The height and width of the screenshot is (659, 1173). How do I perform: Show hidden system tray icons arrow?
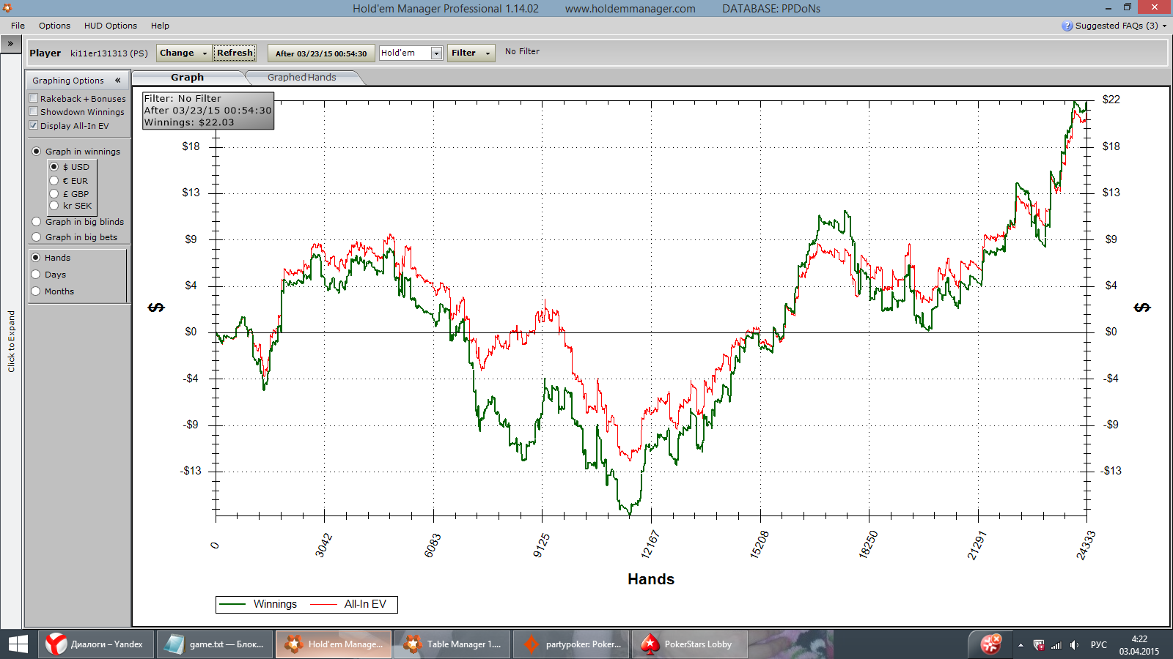(1021, 645)
